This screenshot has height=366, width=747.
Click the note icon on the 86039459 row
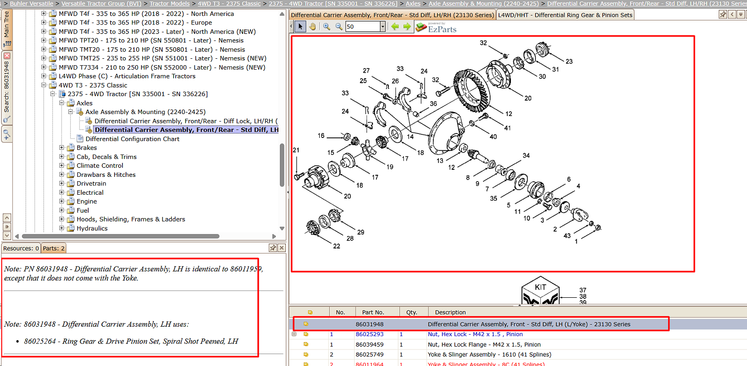(306, 345)
